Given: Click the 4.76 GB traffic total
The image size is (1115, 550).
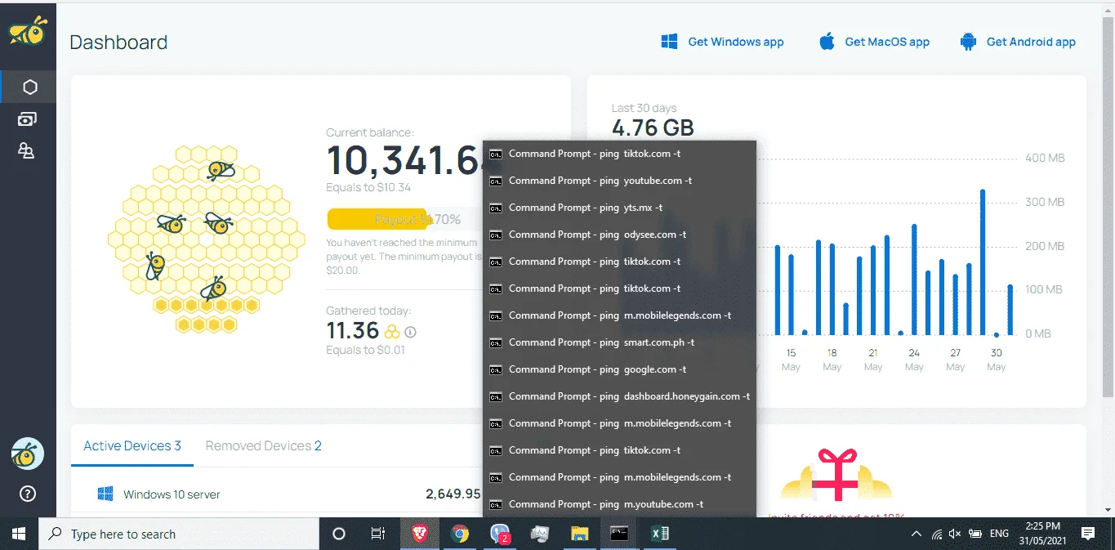Looking at the screenshot, I should click(653, 128).
